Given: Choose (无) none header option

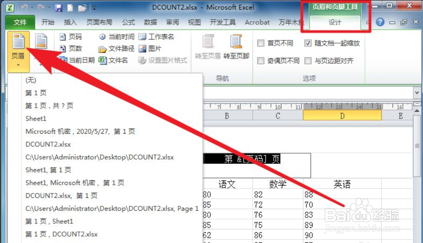Looking at the screenshot, I should (x=105, y=80).
